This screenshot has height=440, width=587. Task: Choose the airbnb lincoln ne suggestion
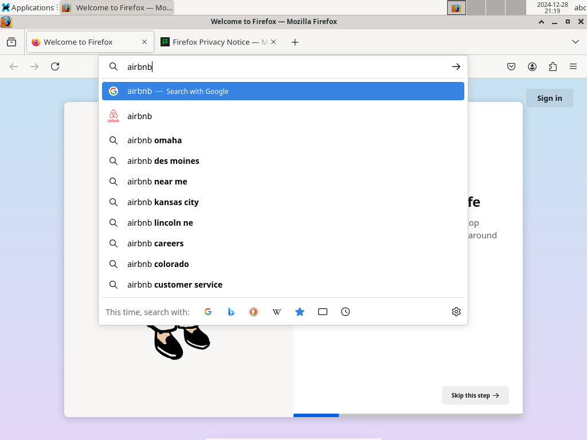(283, 223)
